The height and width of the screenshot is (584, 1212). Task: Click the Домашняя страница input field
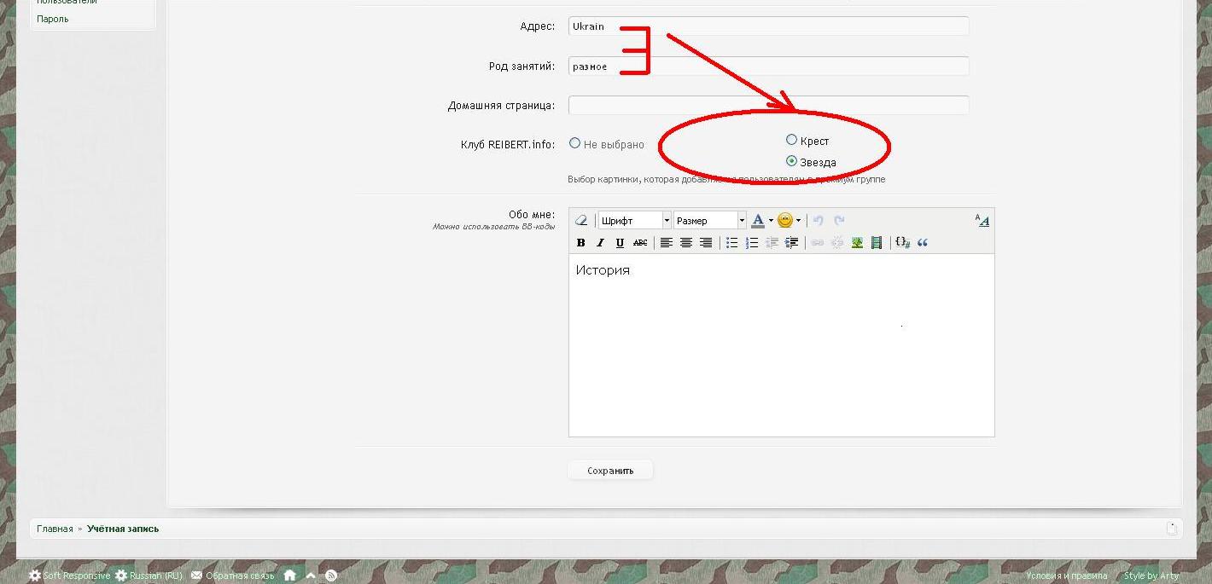[x=769, y=105]
